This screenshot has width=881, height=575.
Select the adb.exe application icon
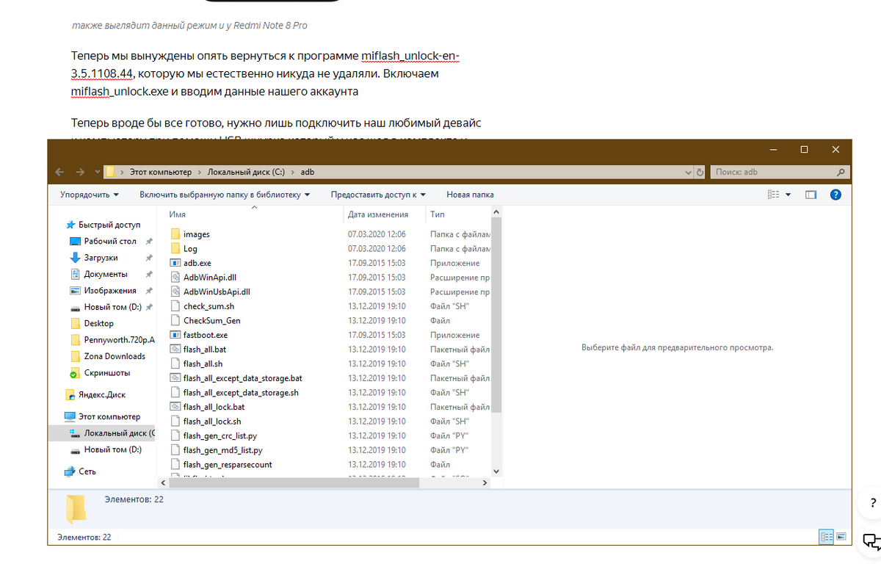[x=175, y=263]
